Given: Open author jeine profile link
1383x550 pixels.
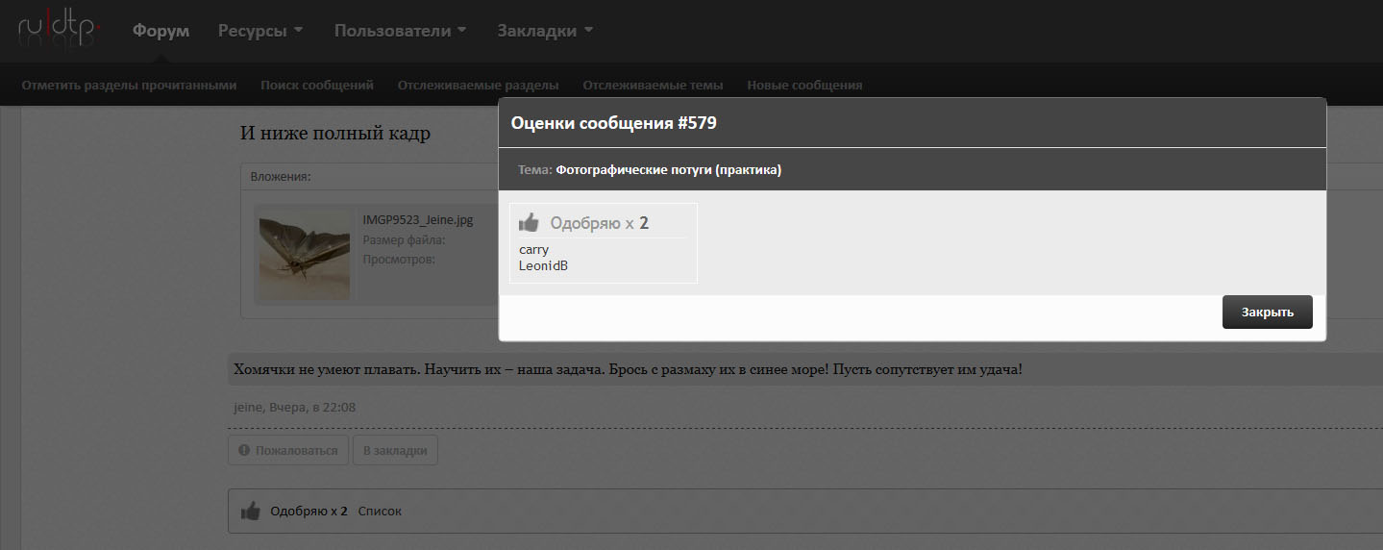Looking at the screenshot, I should click(248, 407).
